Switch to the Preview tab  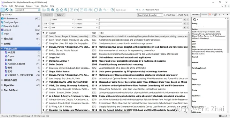click(x=204, y=15)
